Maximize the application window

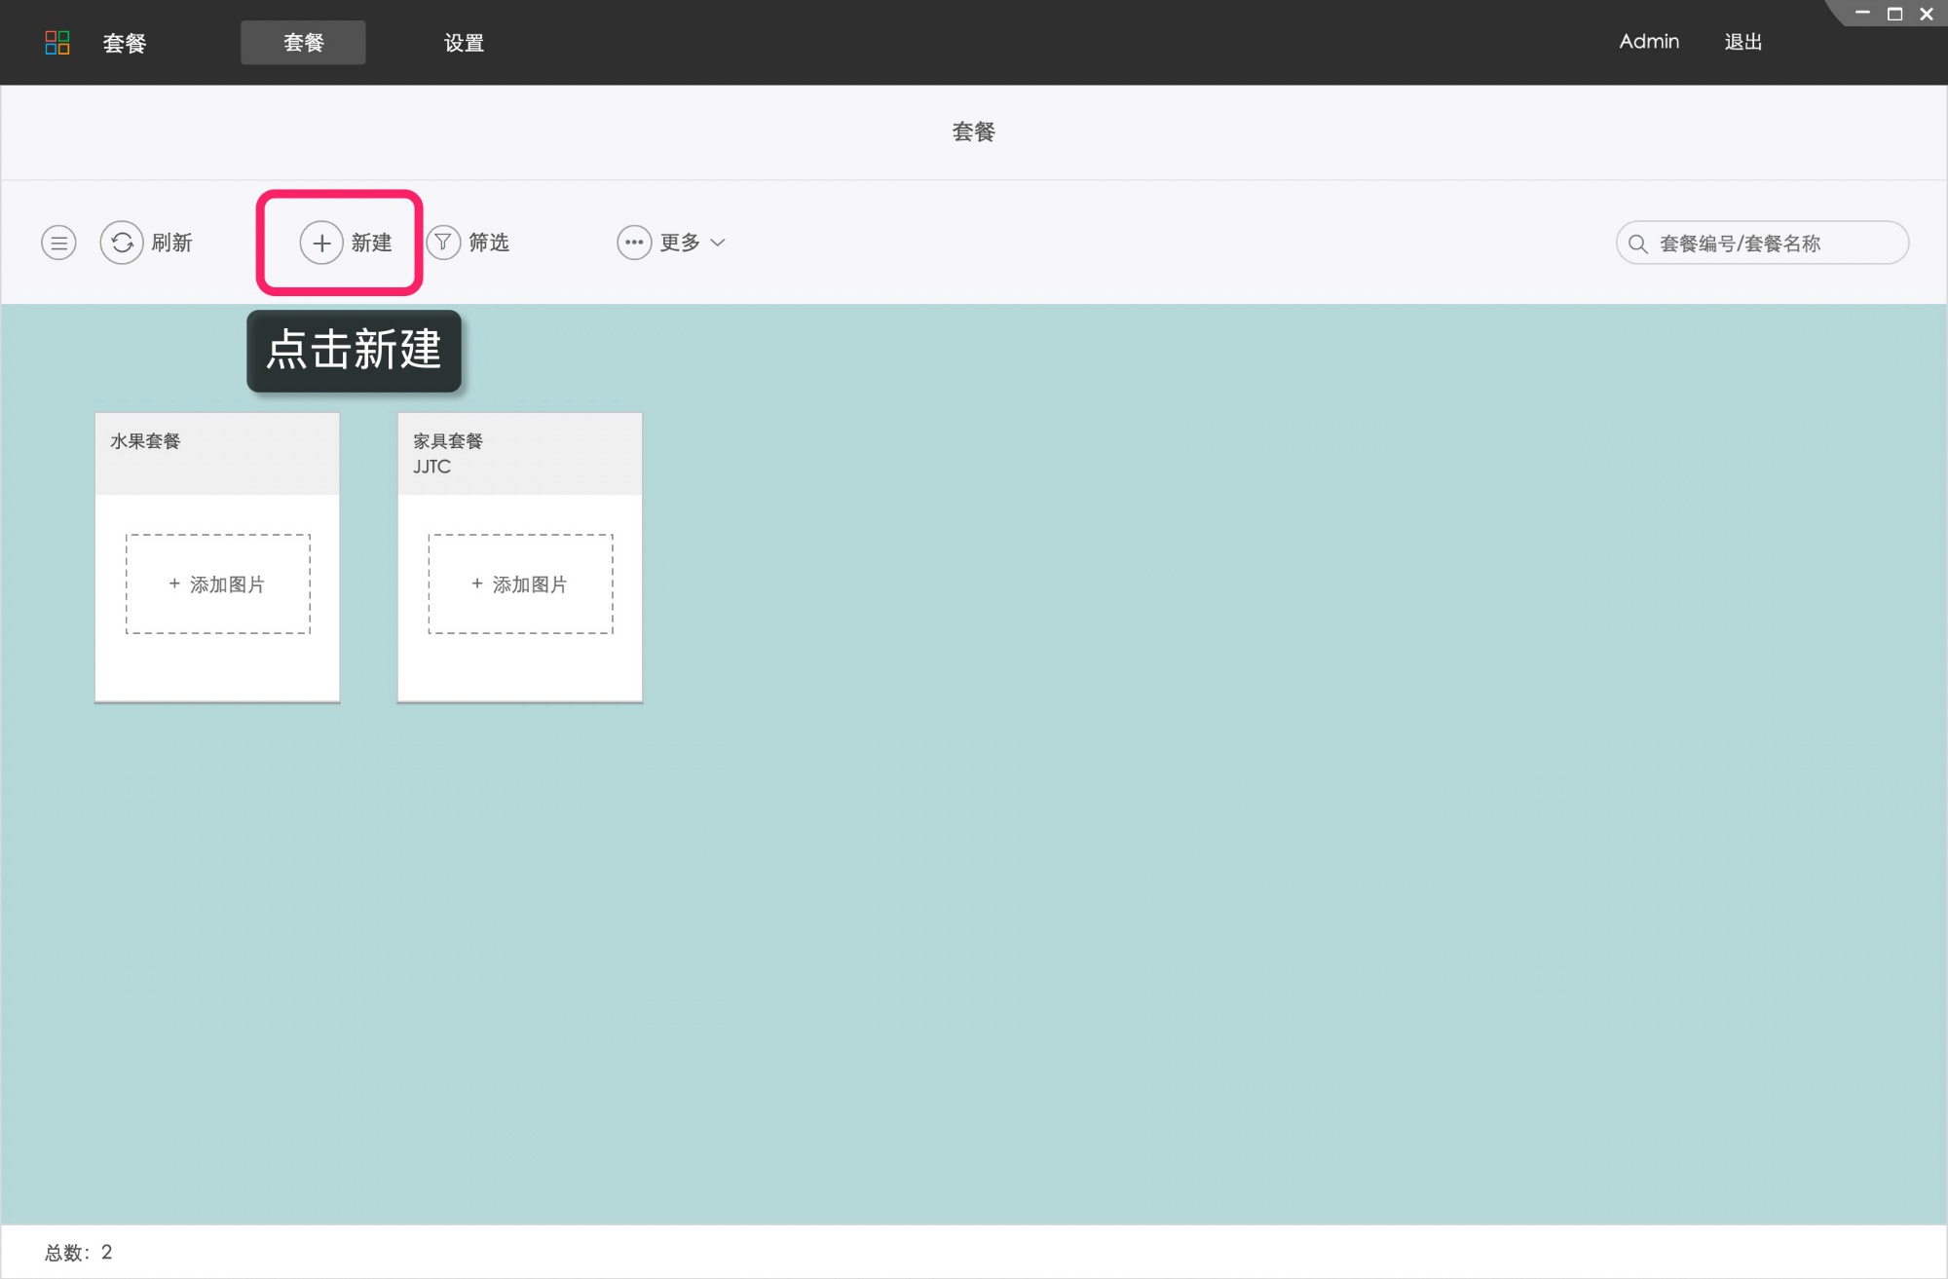1894,14
